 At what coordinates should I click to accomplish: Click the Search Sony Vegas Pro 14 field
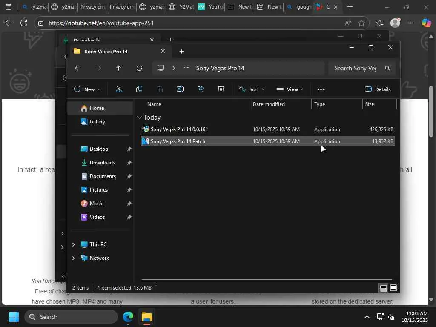(x=361, y=68)
